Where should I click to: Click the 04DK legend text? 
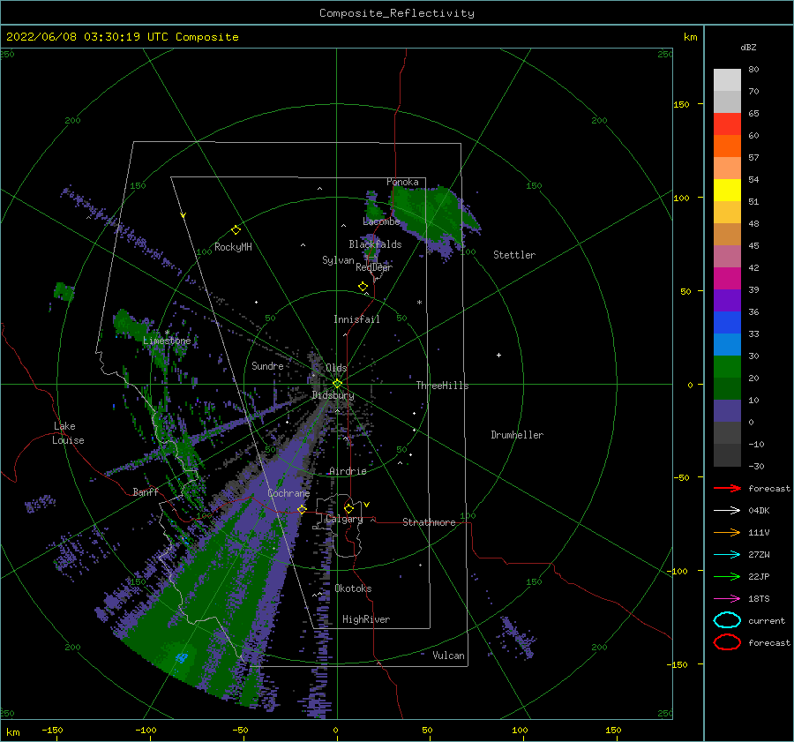(x=759, y=510)
